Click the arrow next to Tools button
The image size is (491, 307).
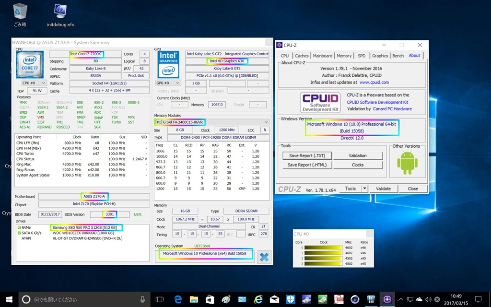pos(364,189)
